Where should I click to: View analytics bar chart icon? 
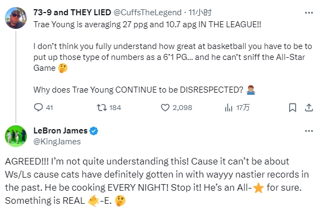[228, 107]
